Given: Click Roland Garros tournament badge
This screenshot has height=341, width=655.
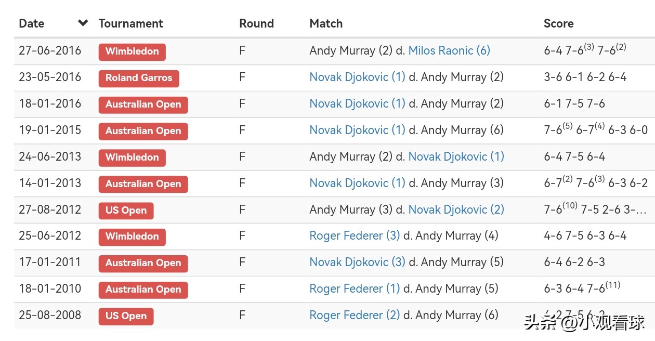Looking at the screenshot, I should tap(139, 78).
